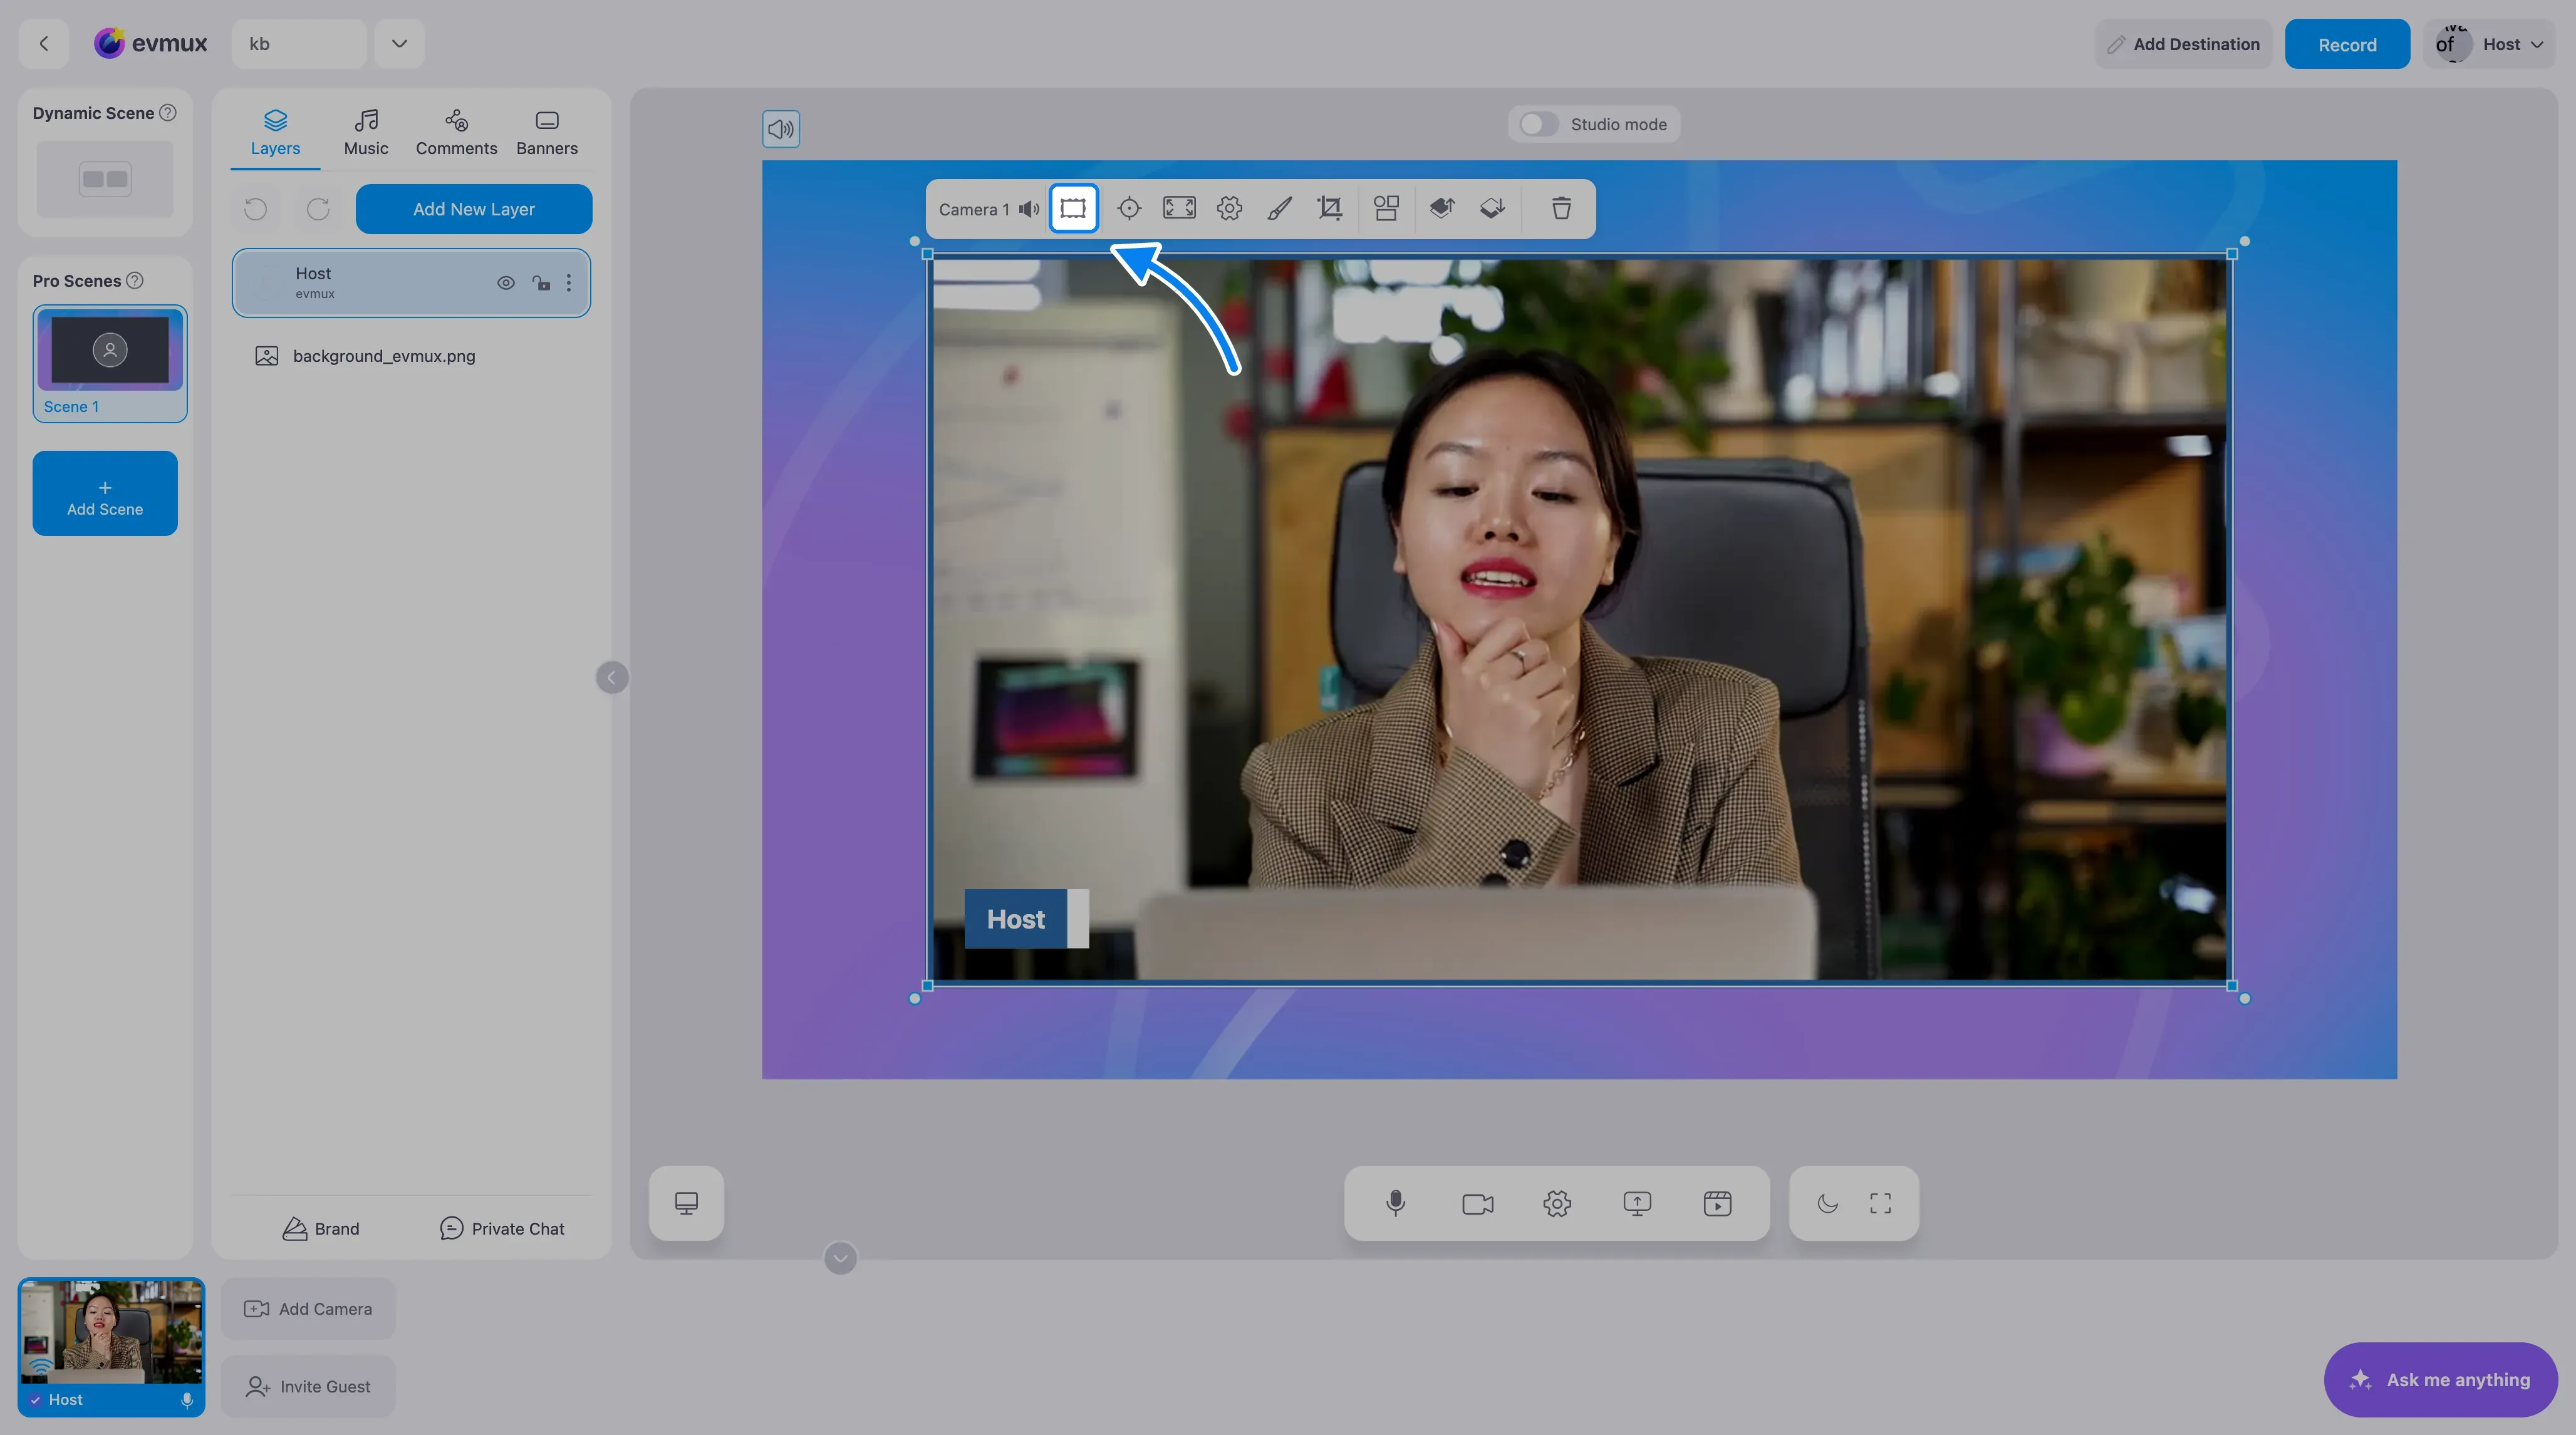Viewport: 2576px width, 1435px height.
Task: Enable Studio mode switch
Action: click(1538, 124)
